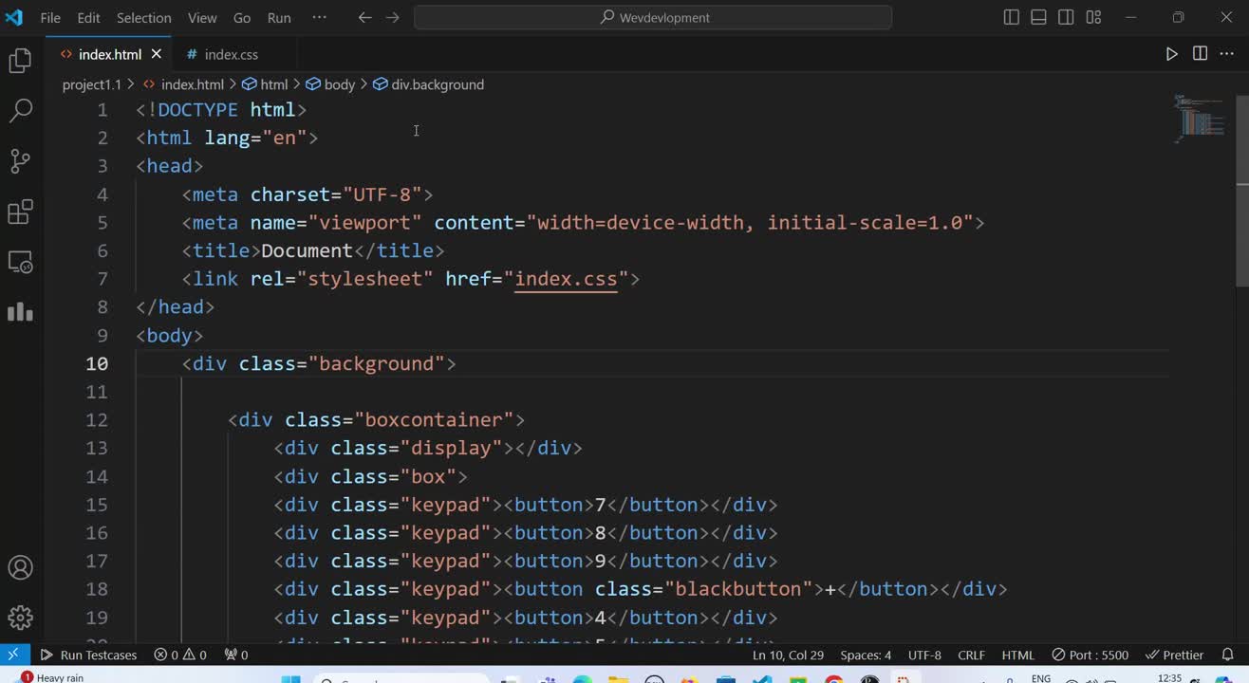
Task: Click the Wevdevlopment command center search box
Action: click(653, 17)
